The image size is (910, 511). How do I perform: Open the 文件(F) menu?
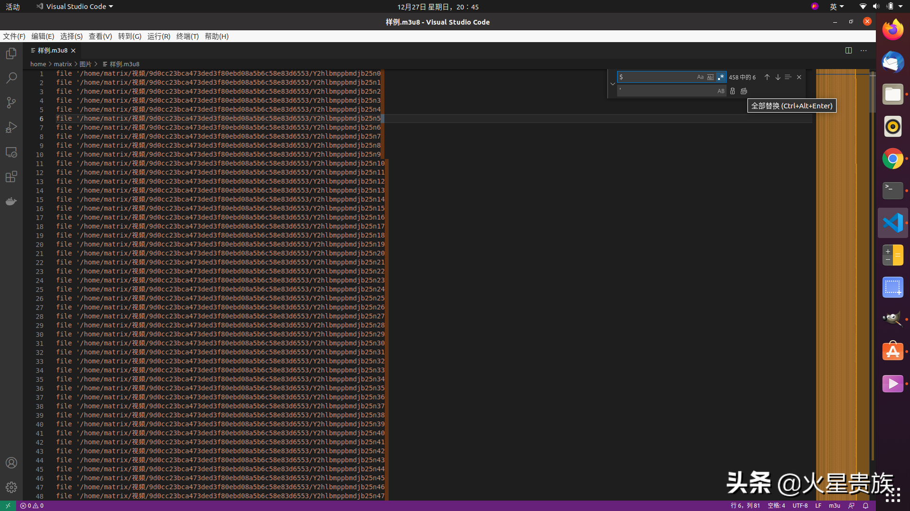pos(14,36)
